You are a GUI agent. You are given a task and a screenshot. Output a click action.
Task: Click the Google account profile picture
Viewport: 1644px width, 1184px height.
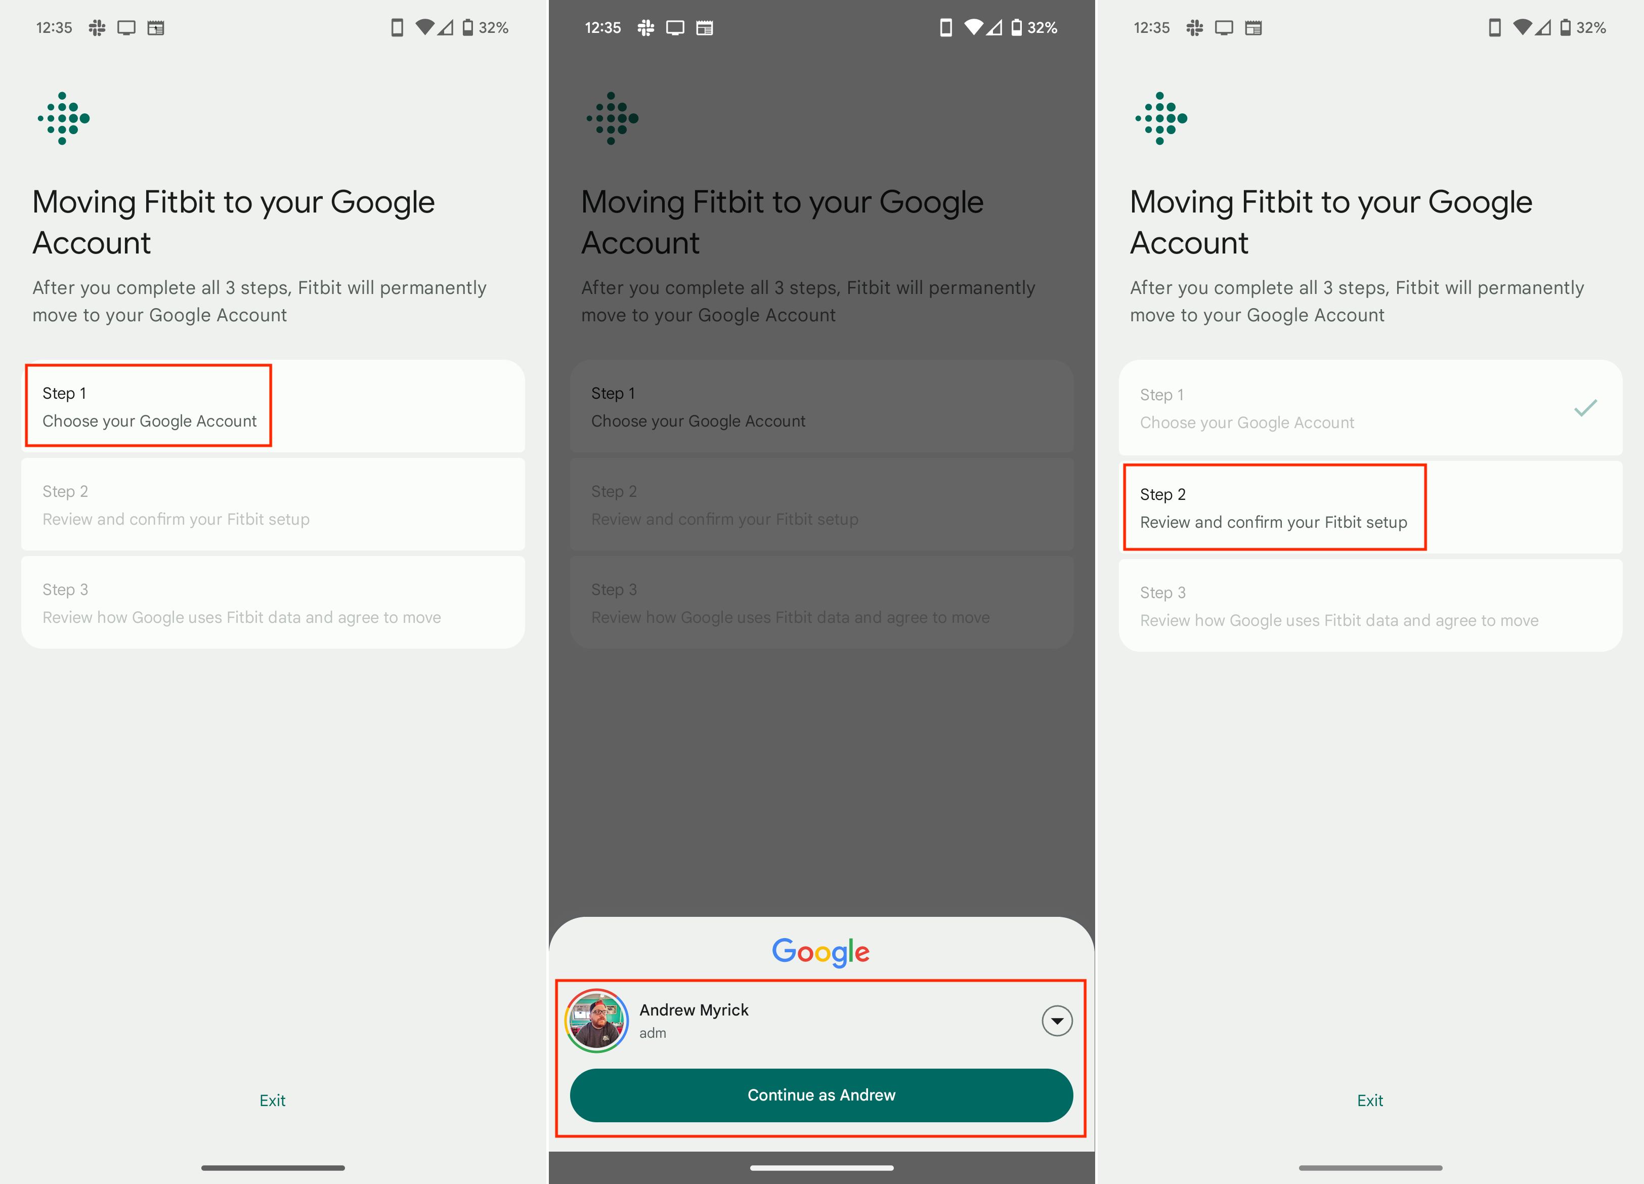(x=597, y=1019)
